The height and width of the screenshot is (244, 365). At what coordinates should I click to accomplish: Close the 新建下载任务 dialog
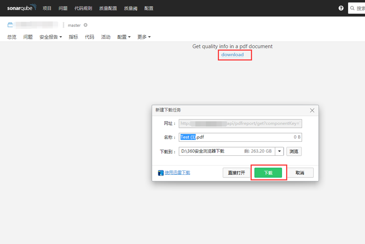tap(312, 110)
